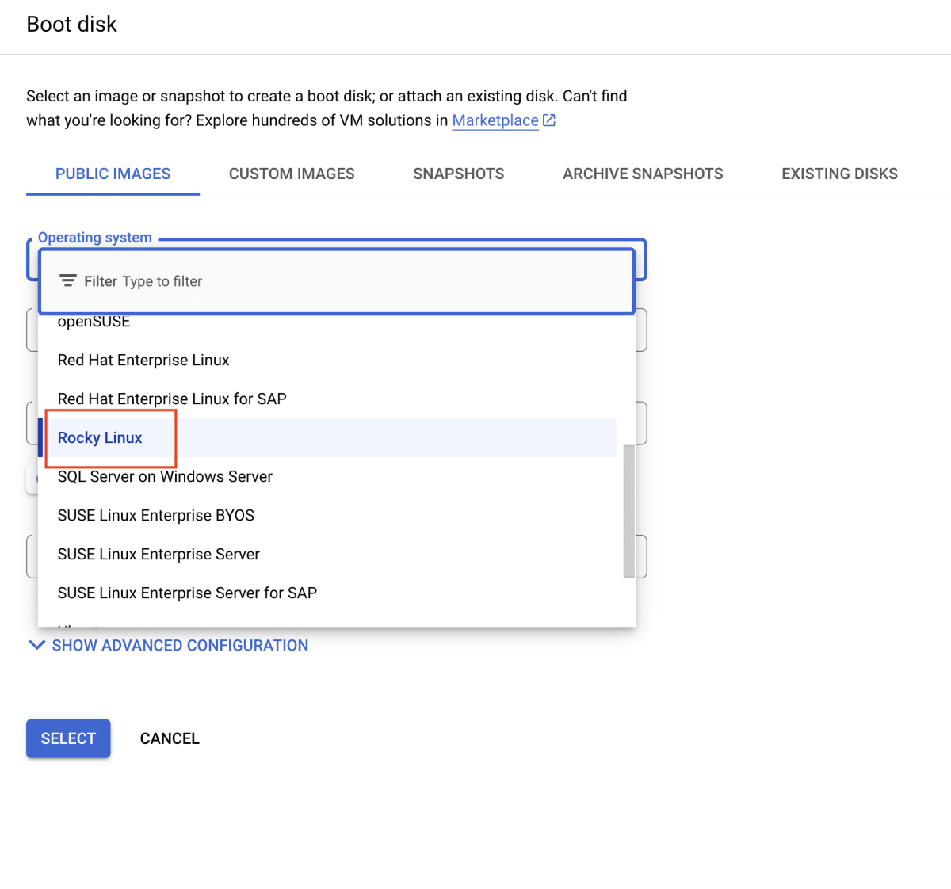Cancel the boot disk dialog
Viewport: 951px width, 889px height.
[x=170, y=738]
